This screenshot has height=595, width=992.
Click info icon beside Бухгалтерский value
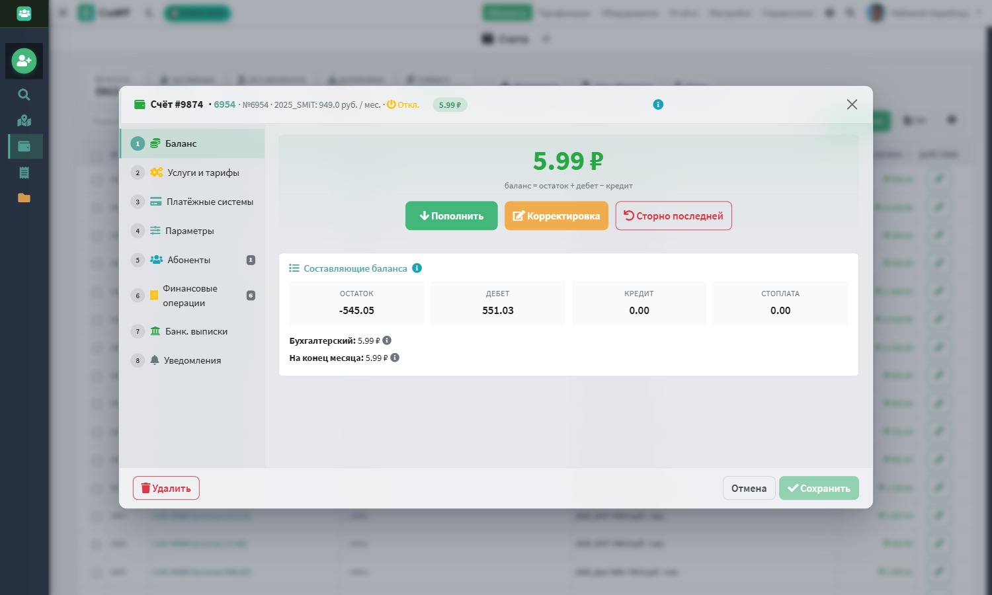[387, 340]
